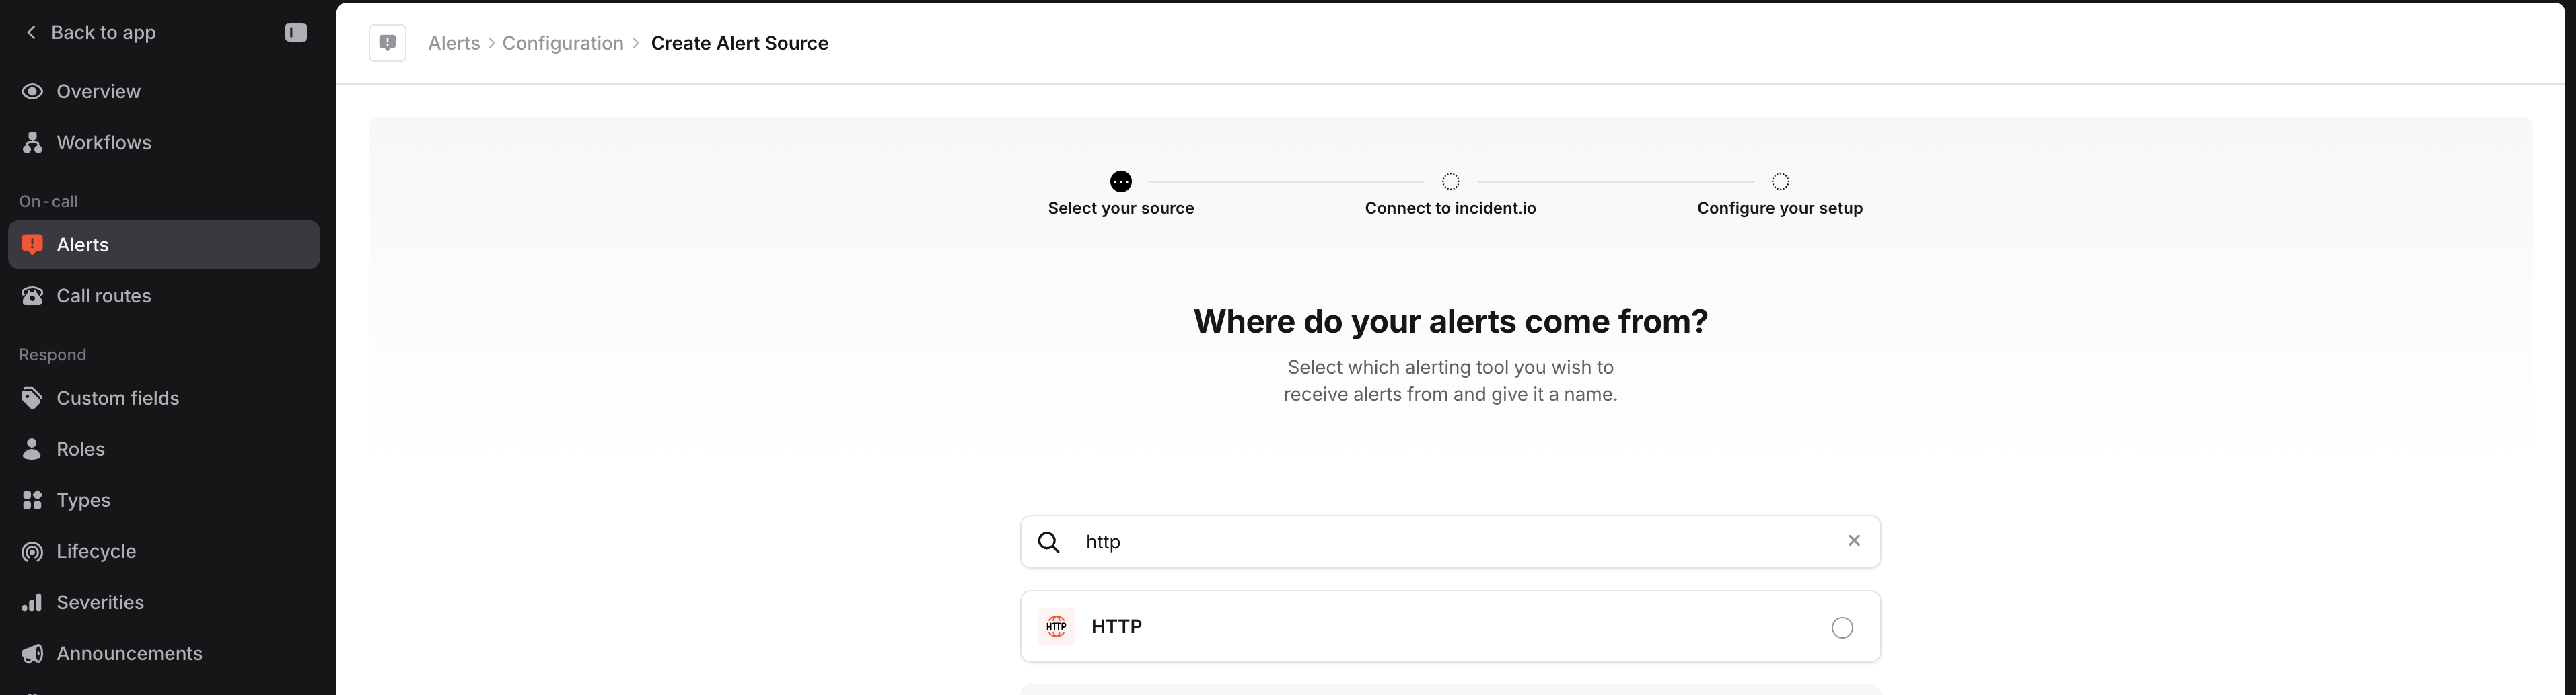Clear the search with the X button
The image size is (2576, 695).
point(1853,540)
